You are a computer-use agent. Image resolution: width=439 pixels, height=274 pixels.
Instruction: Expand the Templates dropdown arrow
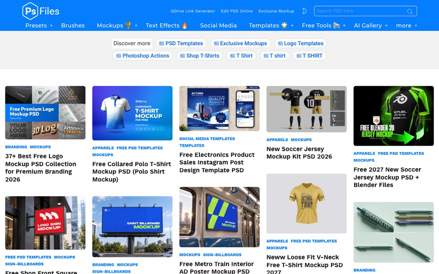pos(292,26)
